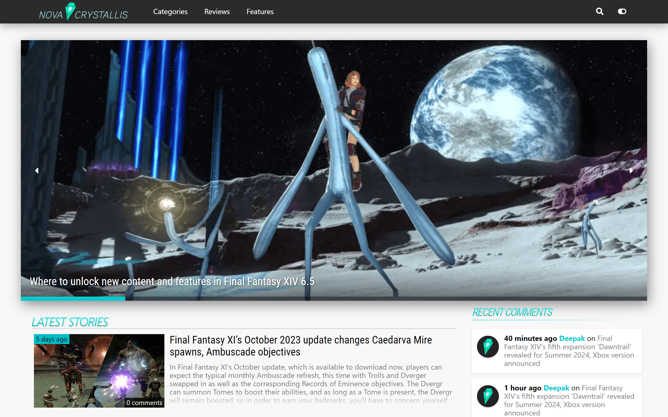The width and height of the screenshot is (668, 417).
Task: Advance the carousel with the right arrow
Action: pos(631,170)
